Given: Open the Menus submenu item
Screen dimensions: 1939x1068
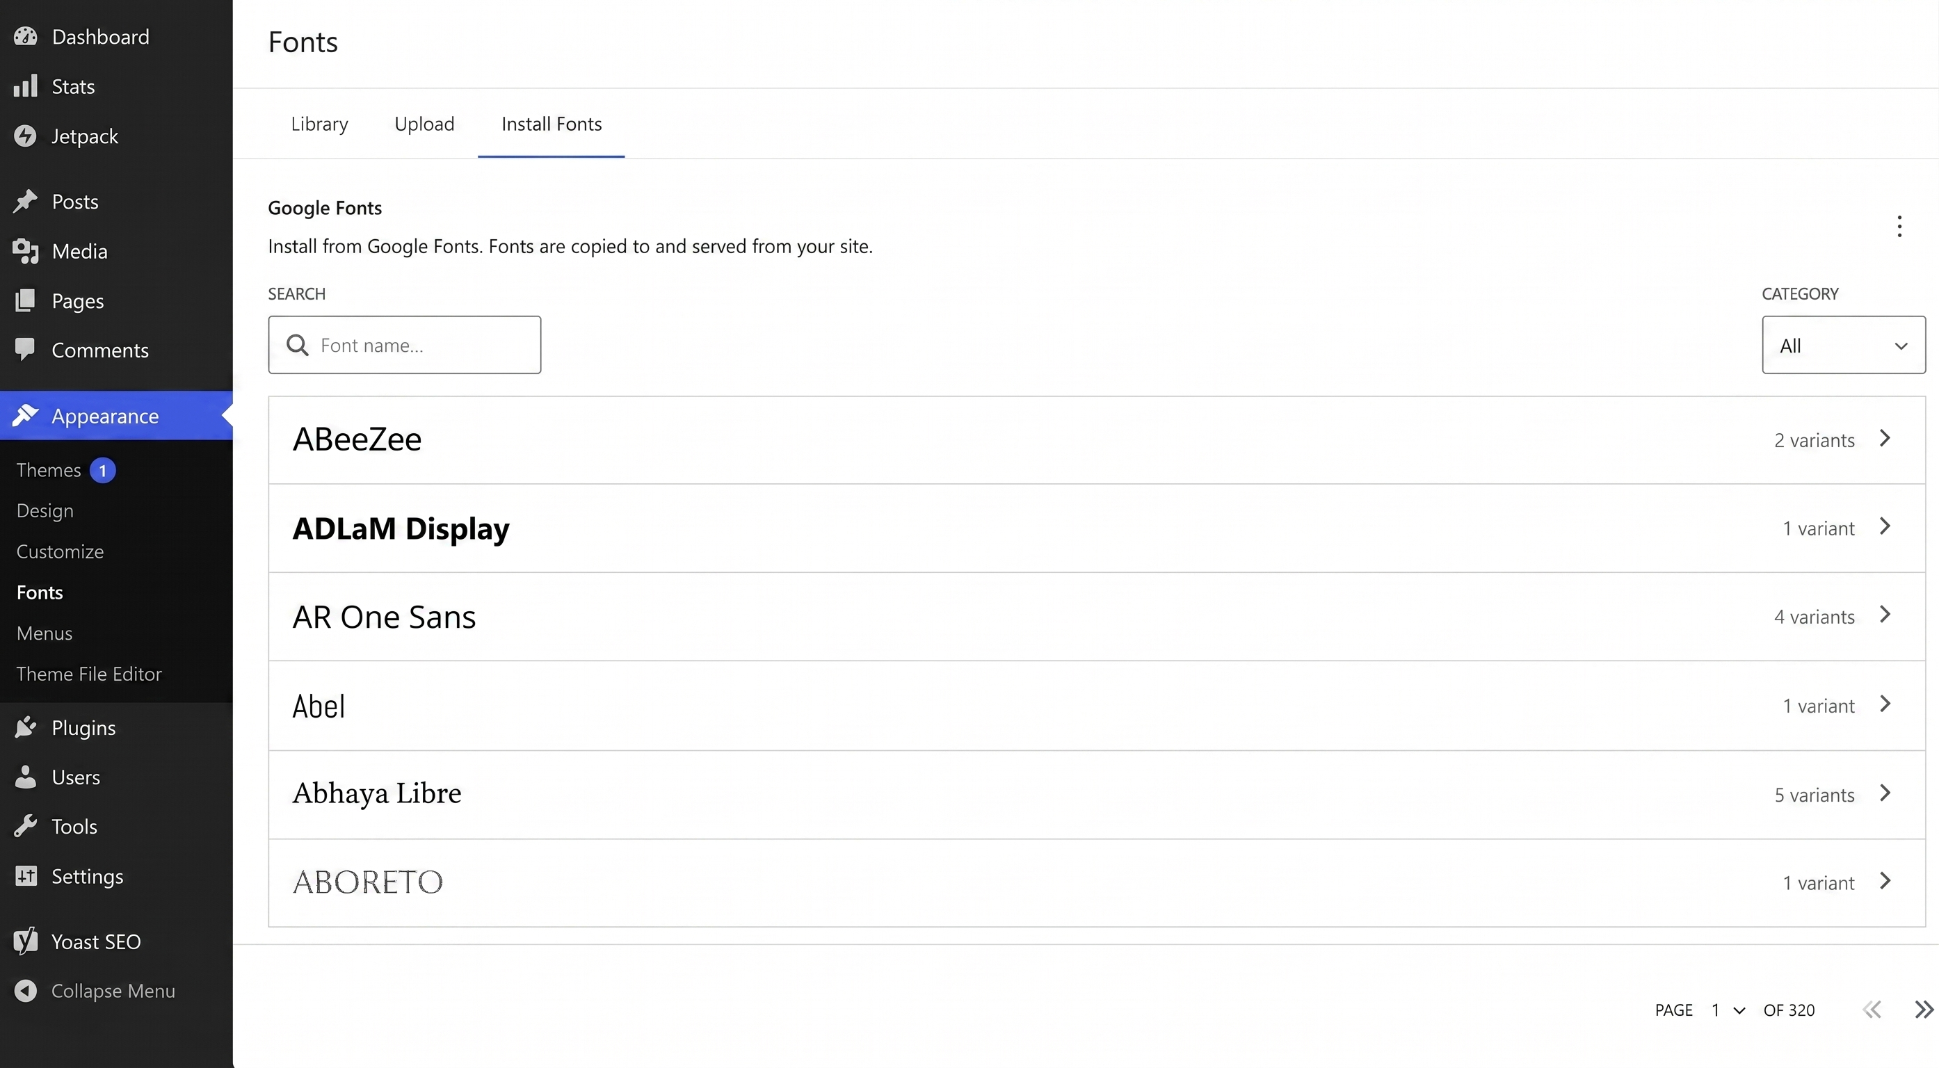Looking at the screenshot, I should point(45,633).
